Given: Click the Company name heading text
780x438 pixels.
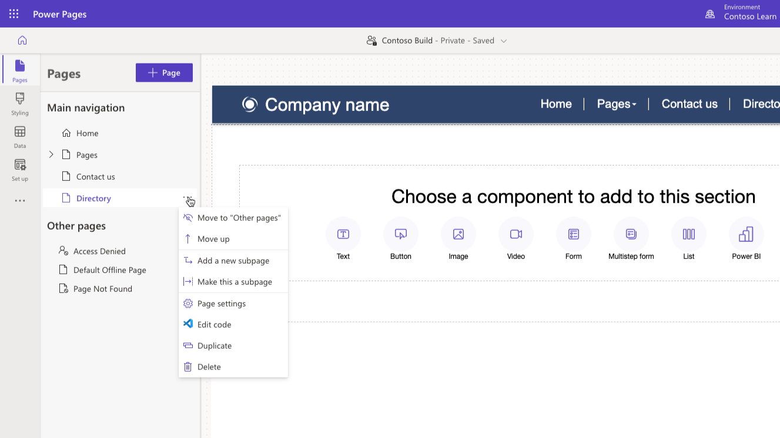Looking at the screenshot, I should [327, 105].
